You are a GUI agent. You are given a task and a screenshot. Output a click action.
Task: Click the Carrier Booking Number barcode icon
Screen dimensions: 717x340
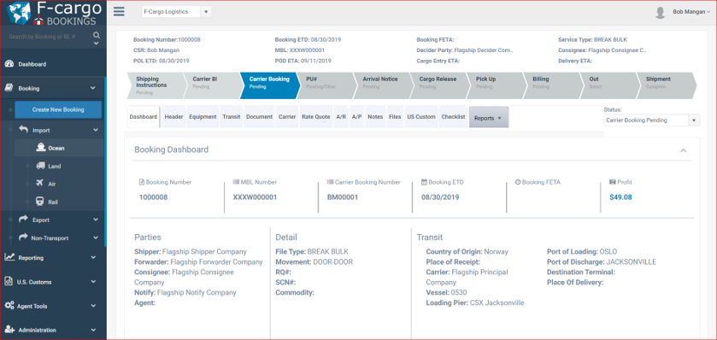[330, 182]
